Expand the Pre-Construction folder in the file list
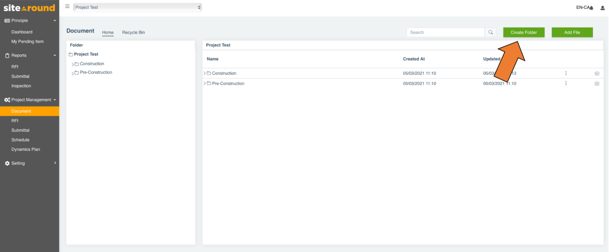 (204, 83)
